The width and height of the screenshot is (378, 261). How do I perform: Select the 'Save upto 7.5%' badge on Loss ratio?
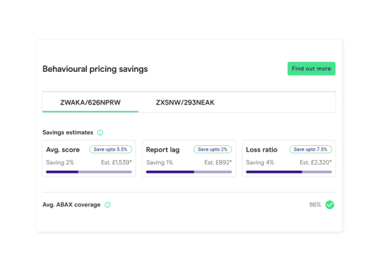point(310,149)
